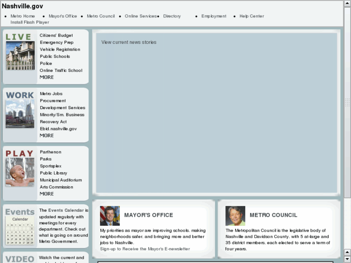
Task: Click the bottom-most scrollbar down arrow
Action: coord(347,259)
